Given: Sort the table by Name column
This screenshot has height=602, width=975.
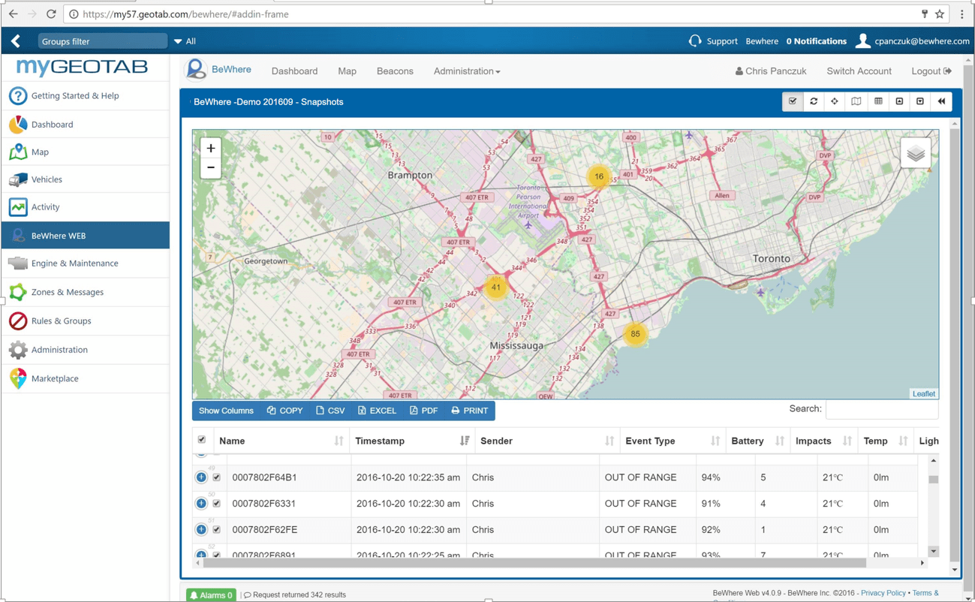Looking at the screenshot, I should coord(281,441).
